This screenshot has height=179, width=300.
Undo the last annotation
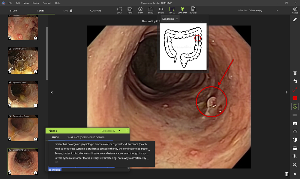tap(295, 81)
